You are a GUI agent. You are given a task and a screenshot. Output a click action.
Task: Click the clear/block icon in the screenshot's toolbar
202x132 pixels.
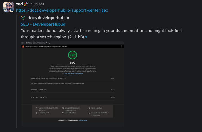pyautogui.click(x=49, y=43)
